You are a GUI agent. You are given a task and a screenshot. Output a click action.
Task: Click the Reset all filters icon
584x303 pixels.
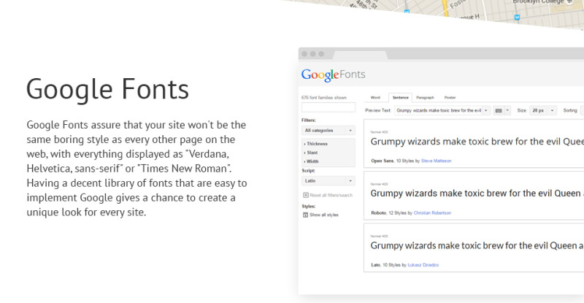coord(305,195)
